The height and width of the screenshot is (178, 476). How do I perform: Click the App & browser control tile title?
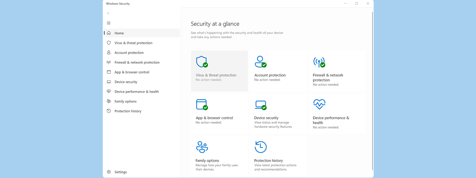[x=214, y=118]
